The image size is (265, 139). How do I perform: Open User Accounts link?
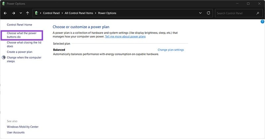(x=16, y=132)
